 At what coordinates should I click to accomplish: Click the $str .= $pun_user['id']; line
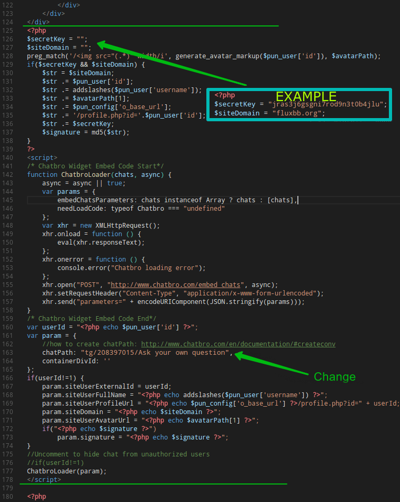[x=88, y=82]
